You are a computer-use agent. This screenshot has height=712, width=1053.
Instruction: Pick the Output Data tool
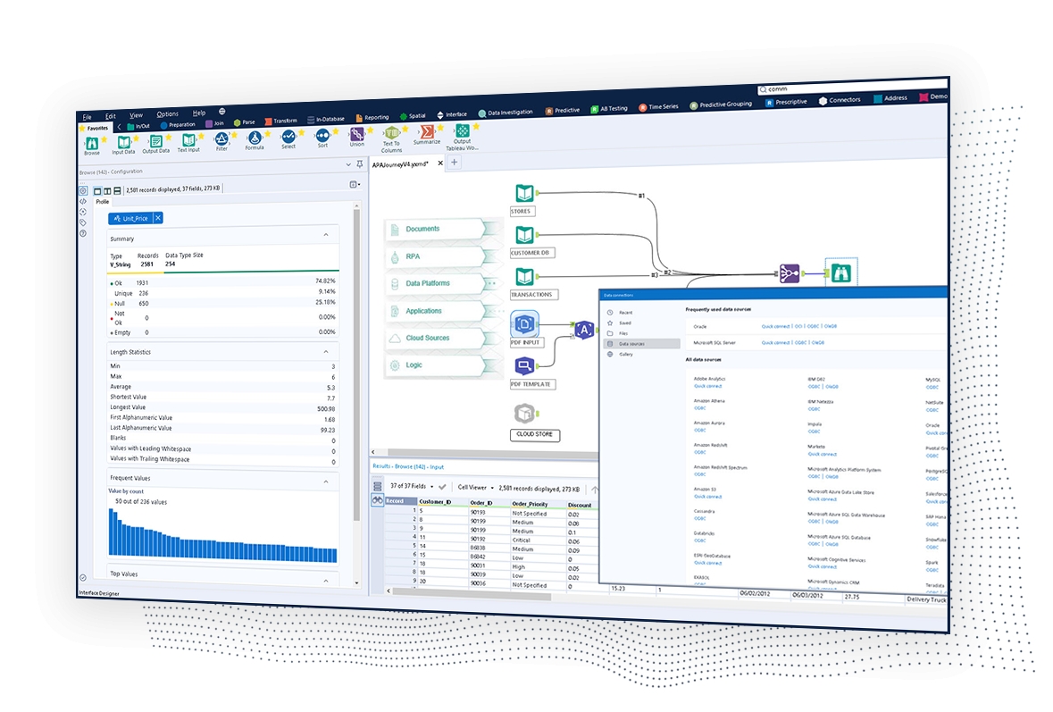[155, 144]
